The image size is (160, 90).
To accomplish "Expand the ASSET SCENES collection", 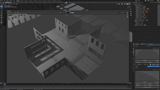I will click(x=134, y=25).
